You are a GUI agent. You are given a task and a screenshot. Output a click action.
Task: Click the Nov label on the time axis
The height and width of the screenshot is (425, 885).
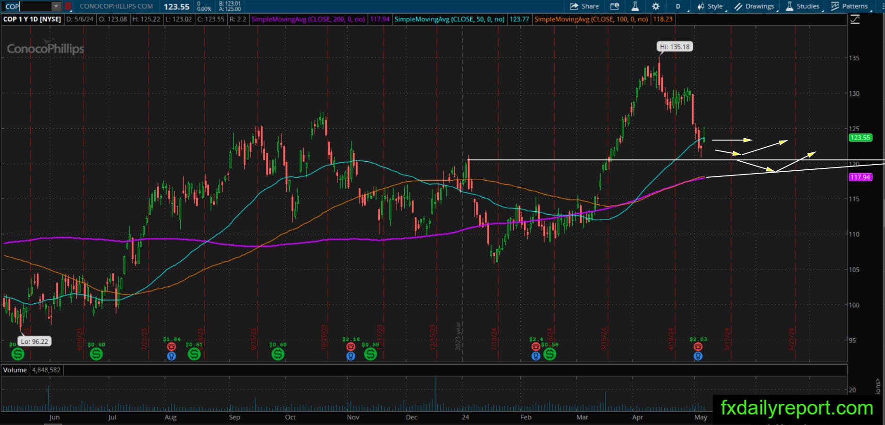(353, 417)
